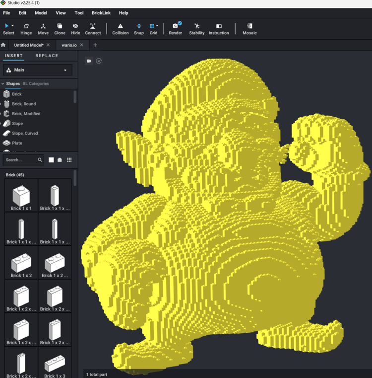Switch to BL Categories view
372x378 pixels.
(x=36, y=83)
